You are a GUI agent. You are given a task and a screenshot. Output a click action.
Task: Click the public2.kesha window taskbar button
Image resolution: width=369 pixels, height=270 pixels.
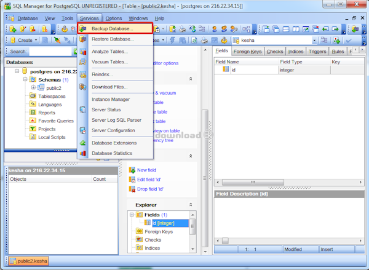[x=30, y=261]
